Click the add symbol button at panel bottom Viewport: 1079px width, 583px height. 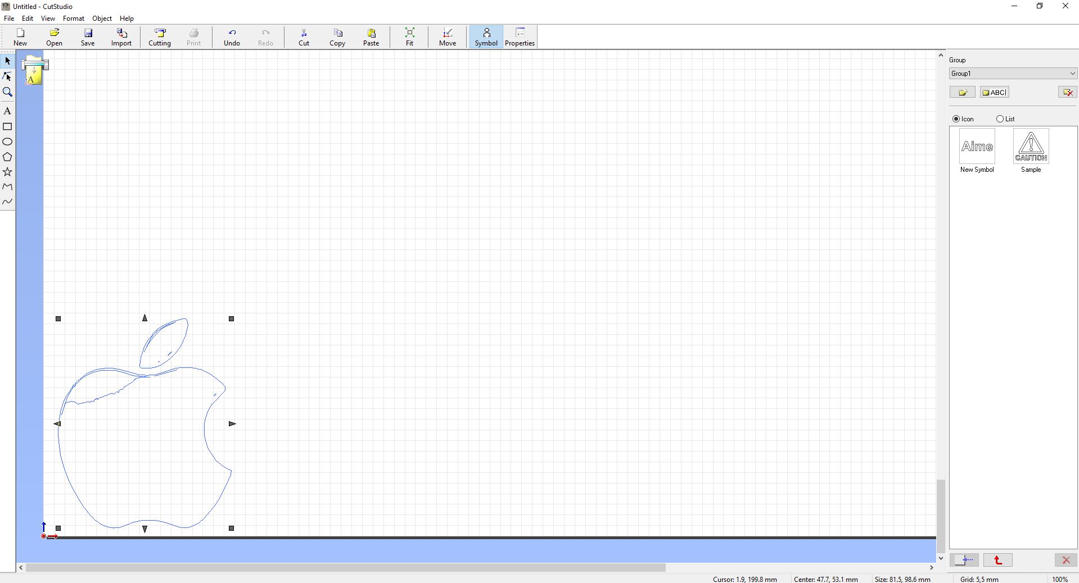pos(964,560)
